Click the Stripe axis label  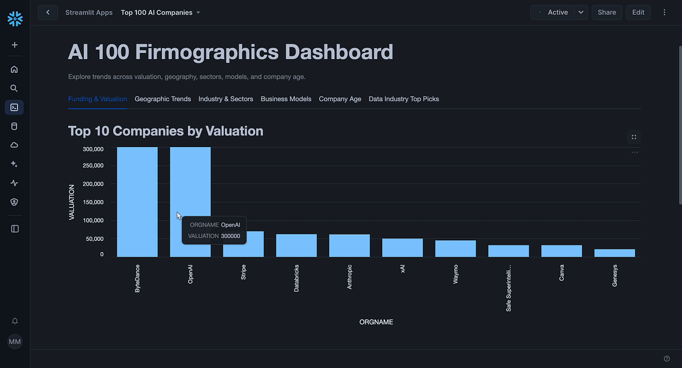tap(243, 272)
